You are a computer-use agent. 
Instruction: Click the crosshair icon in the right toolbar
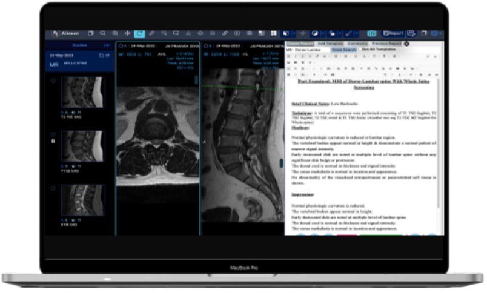coord(303,33)
